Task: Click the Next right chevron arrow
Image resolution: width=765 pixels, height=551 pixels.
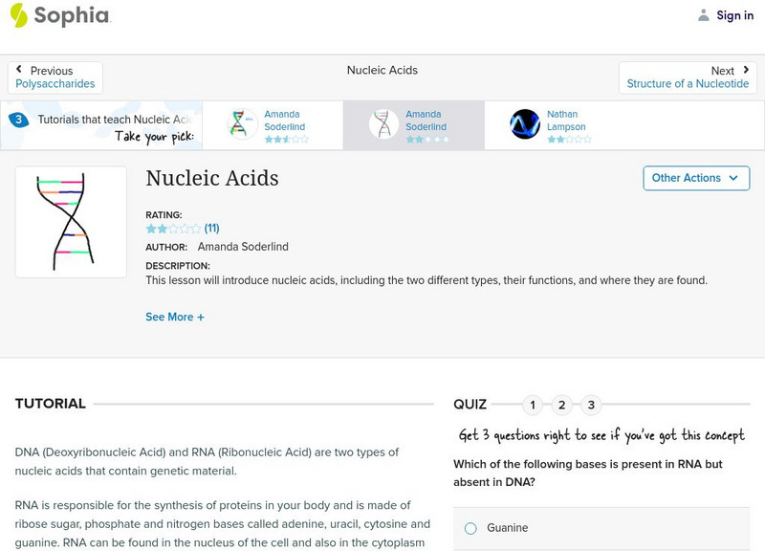Action: coord(746,70)
